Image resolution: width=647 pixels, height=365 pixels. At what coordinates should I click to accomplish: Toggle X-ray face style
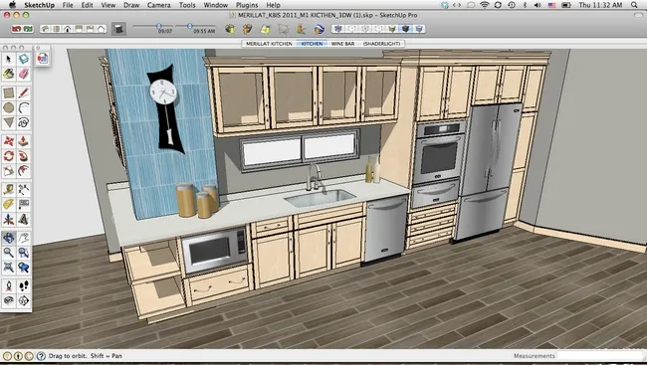click(338, 29)
